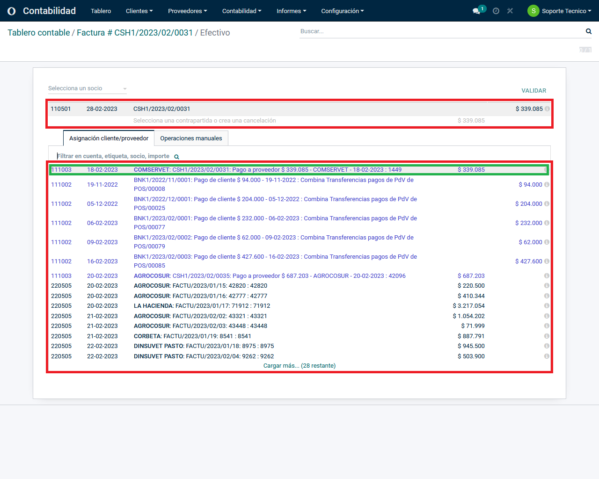Click info icon on CSH1/2023/02/0031 header line
Image resolution: width=599 pixels, height=479 pixels.
click(x=547, y=109)
